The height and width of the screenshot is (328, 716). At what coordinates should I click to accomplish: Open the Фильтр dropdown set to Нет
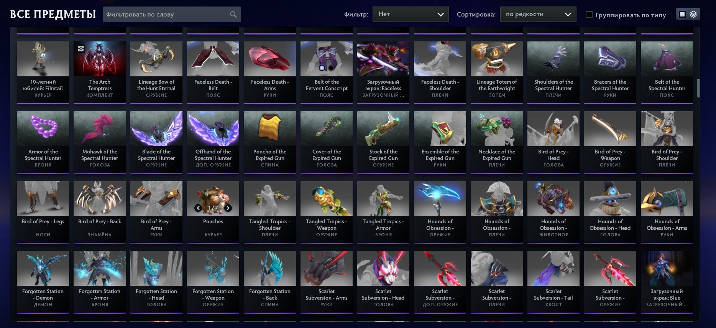(x=411, y=14)
